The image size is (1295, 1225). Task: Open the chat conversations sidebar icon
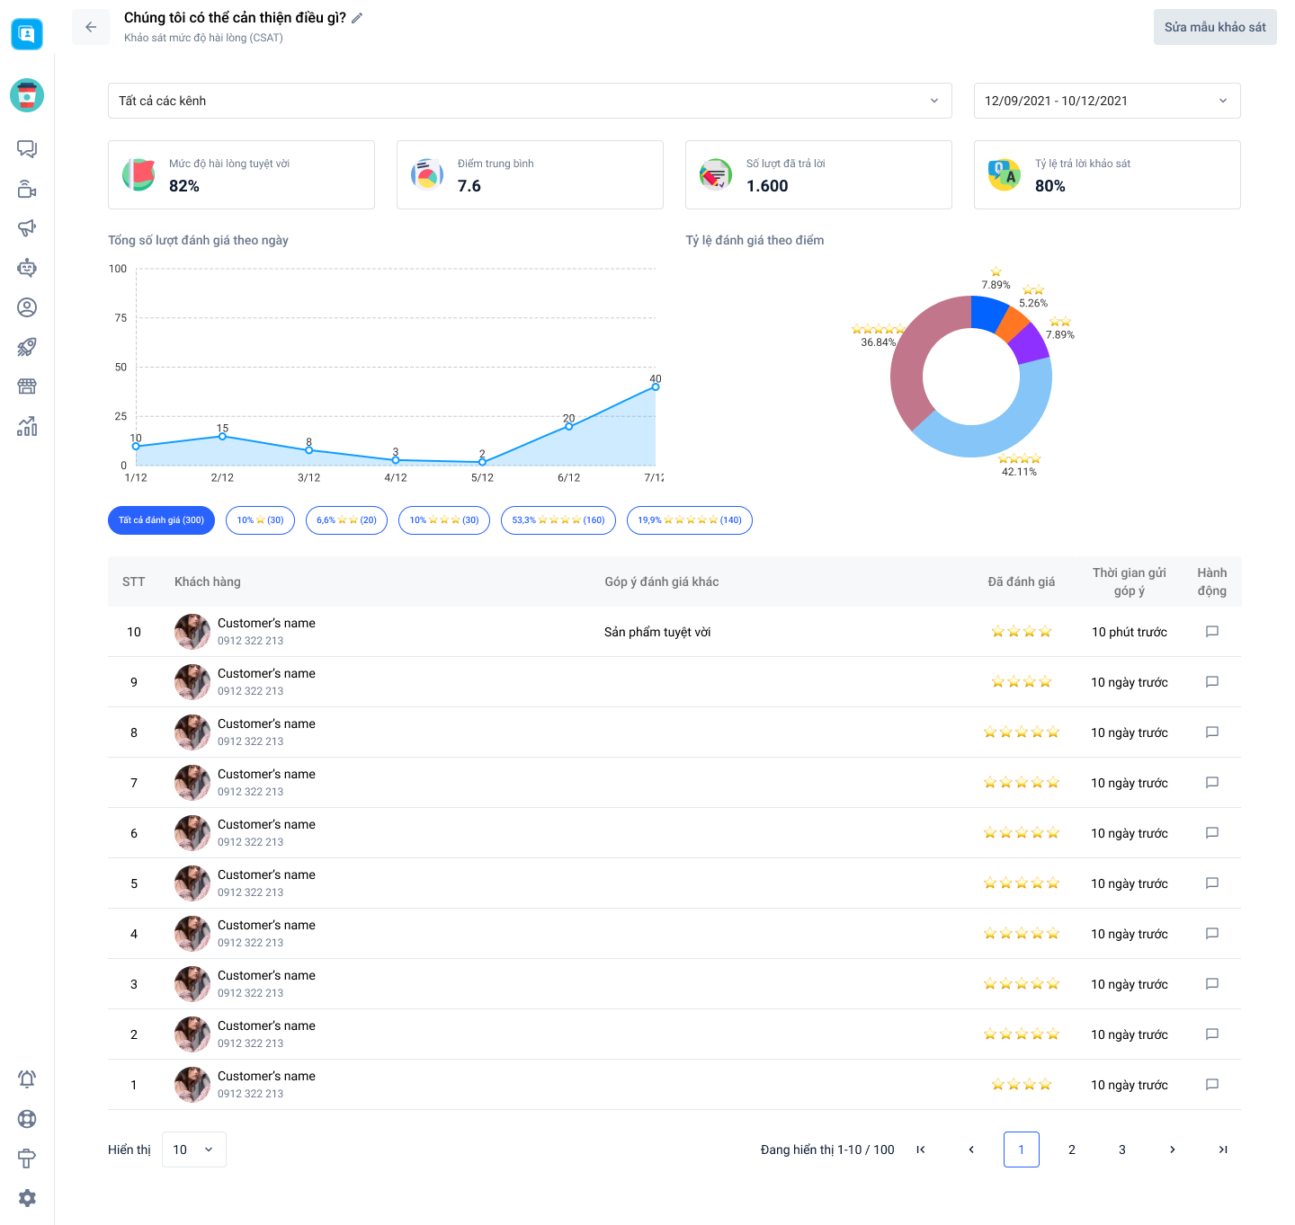point(27,149)
